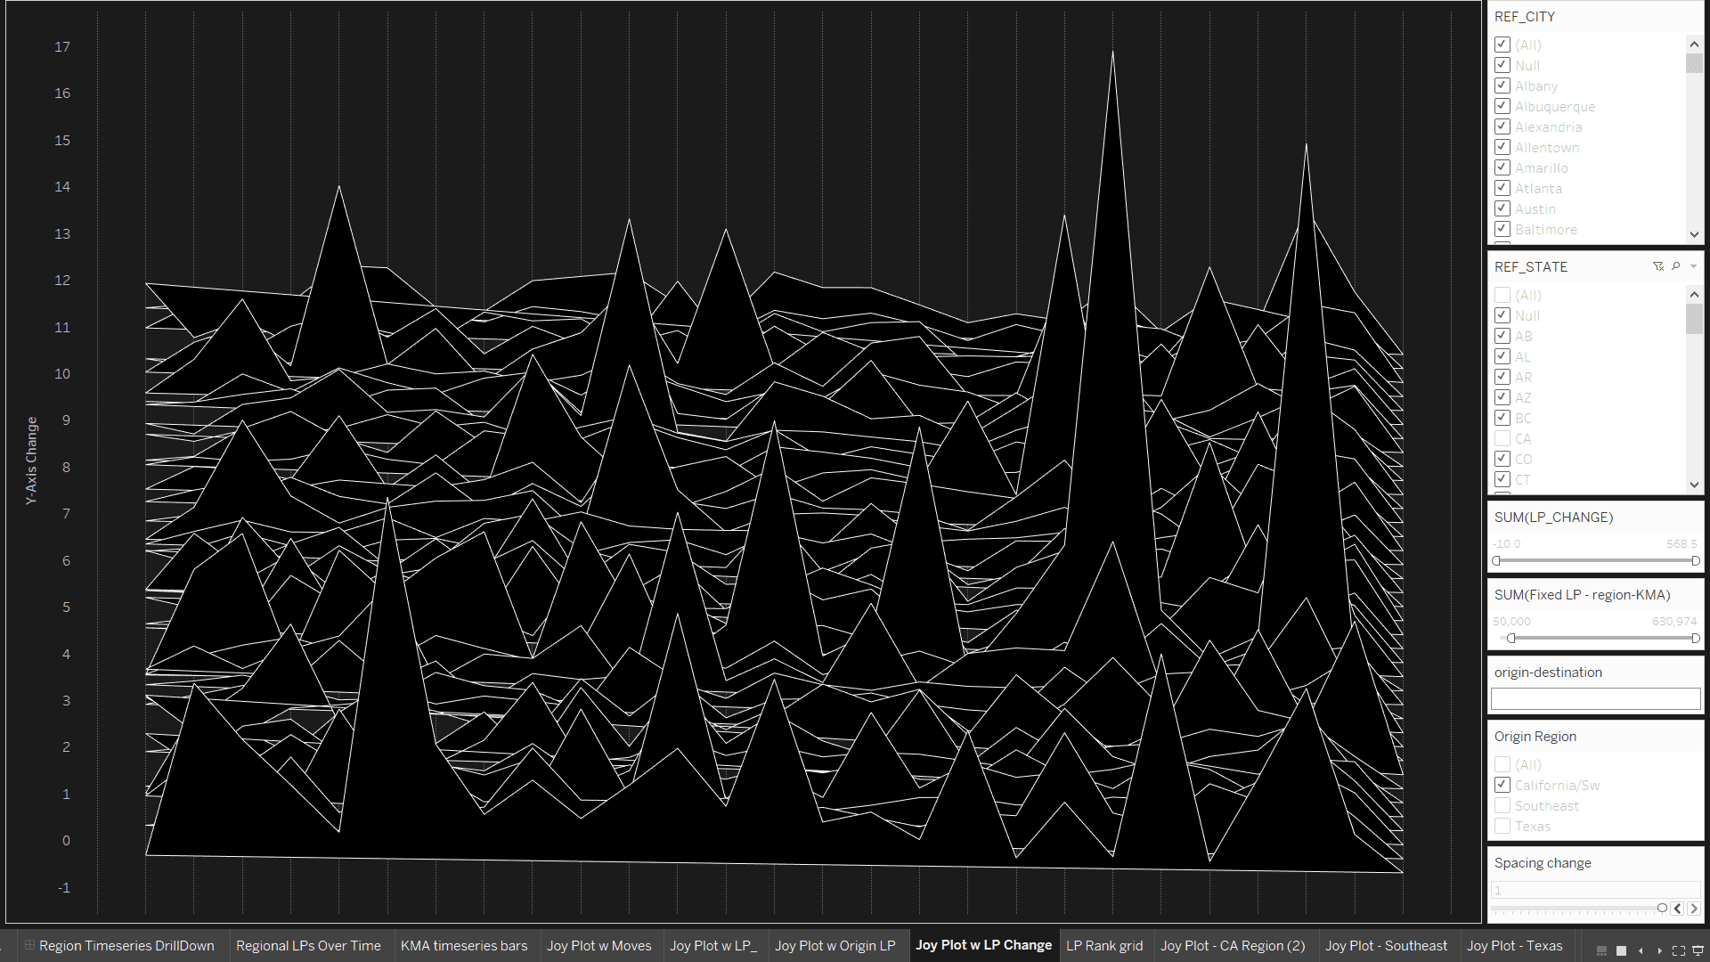Increase Spacing change with right arrow
1710x962 pixels.
pyautogui.click(x=1694, y=909)
